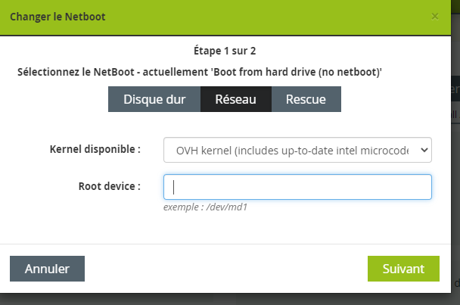Cancel with the Annuler button
The image size is (460, 305).
[x=47, y=269]
